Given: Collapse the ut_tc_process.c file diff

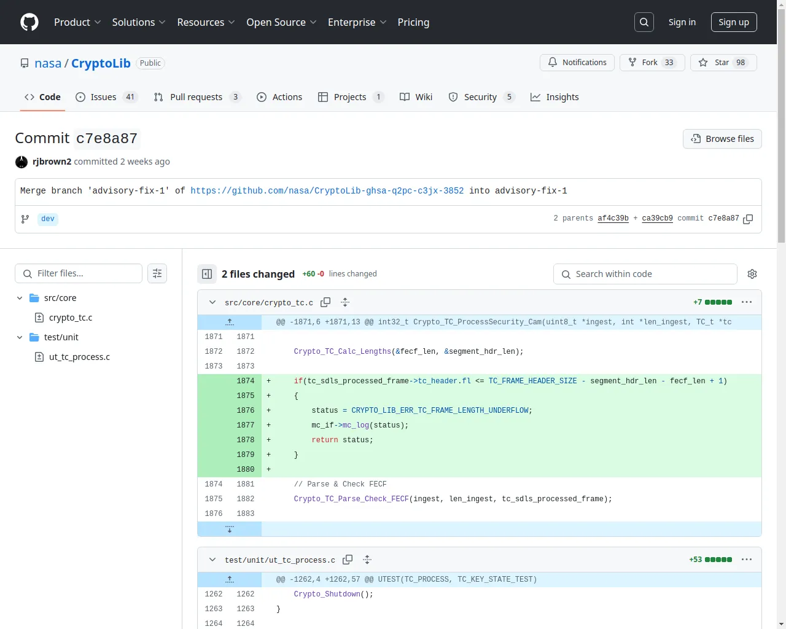Looking at the screenshot, I should pyautogui.click(x=212, y=560).
